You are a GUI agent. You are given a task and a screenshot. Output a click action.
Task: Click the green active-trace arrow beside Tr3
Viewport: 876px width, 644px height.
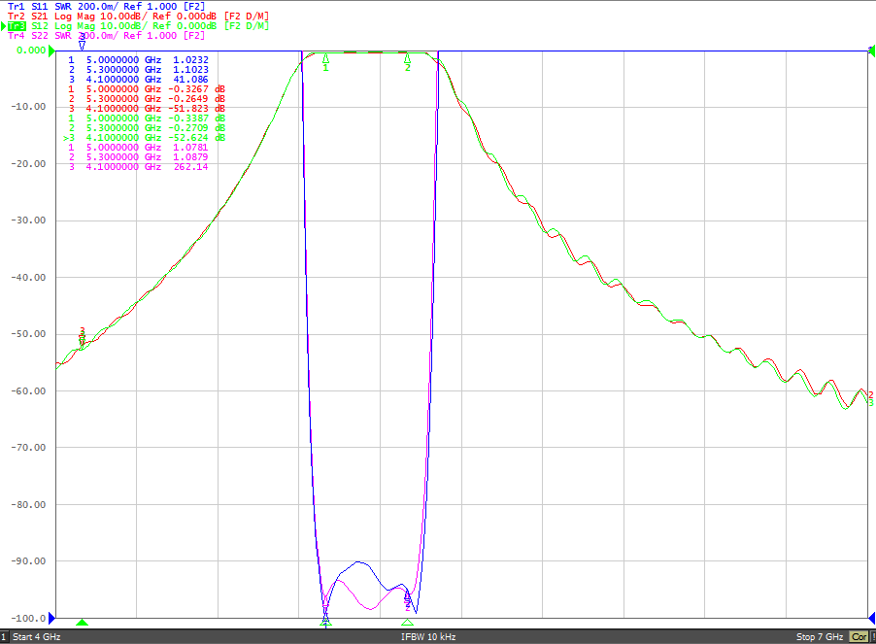click(3, 26)
